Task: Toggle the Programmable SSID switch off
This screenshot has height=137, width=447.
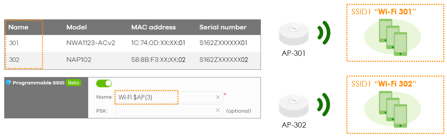Action: [x=104, y=83]
